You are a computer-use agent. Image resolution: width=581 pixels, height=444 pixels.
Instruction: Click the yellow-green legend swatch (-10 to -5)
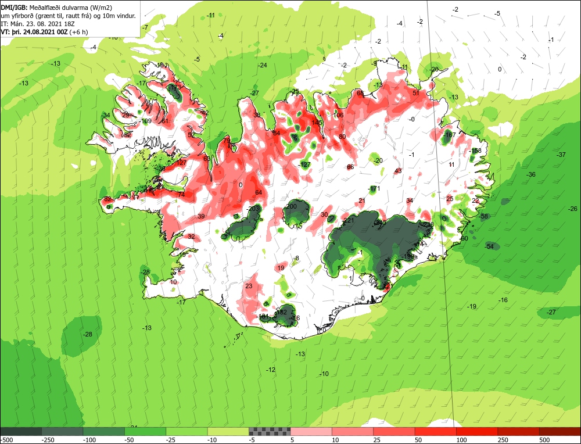pyautogui.click(x=228, y=431)
